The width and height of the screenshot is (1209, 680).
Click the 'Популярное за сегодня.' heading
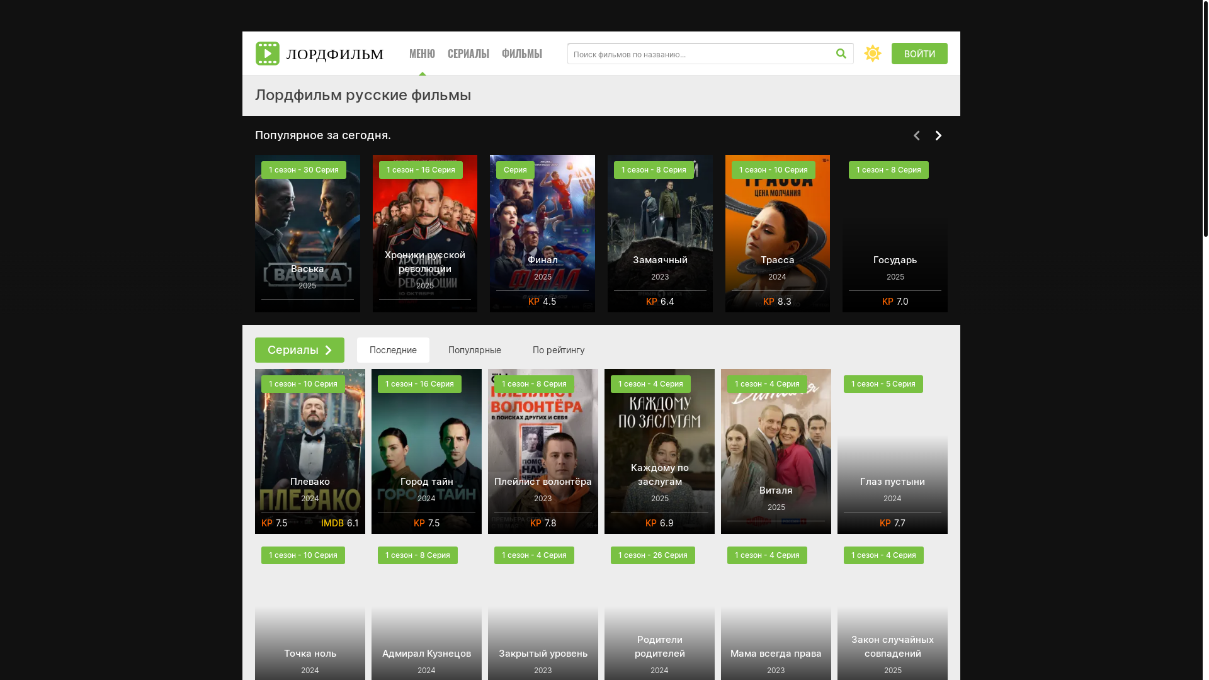323,135
